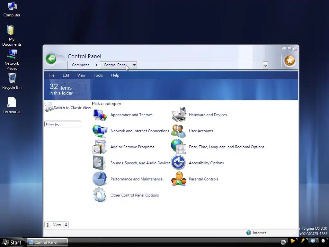Click the Switch to Classic View icon
Viewport: 329px width, 247px height.
[49, 107]
